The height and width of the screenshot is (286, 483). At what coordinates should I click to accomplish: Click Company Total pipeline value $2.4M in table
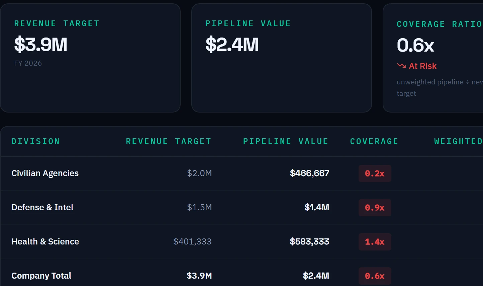tap(316, 276)
